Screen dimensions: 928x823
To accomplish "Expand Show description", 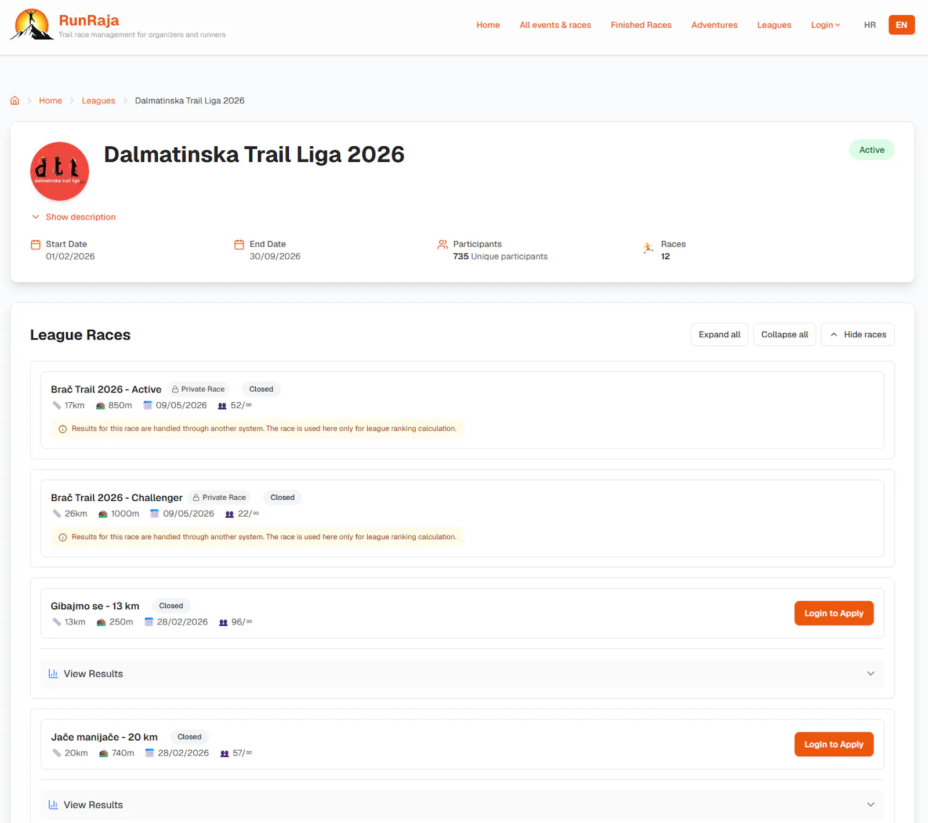I will coord(74,217).
